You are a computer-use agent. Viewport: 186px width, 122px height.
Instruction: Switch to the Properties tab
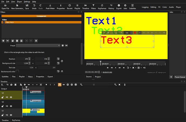pyautogui.click(x=40, y=77)
